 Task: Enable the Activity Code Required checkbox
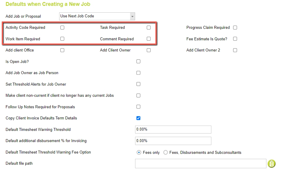(62, 27)
